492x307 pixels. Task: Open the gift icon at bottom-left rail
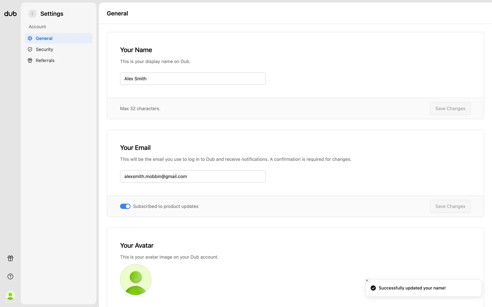[x=11, y=258]
